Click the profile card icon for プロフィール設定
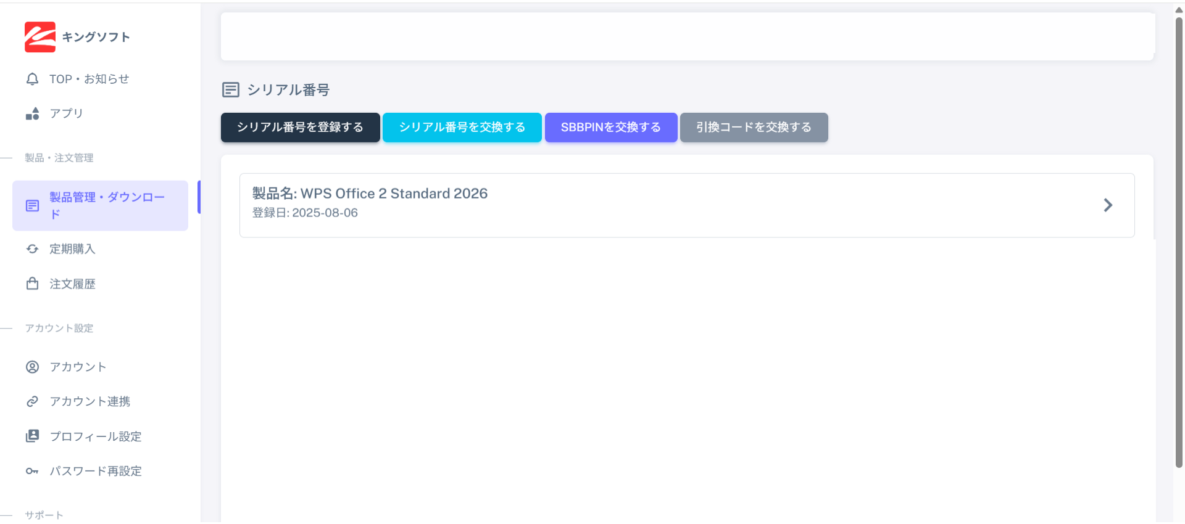 32,436
